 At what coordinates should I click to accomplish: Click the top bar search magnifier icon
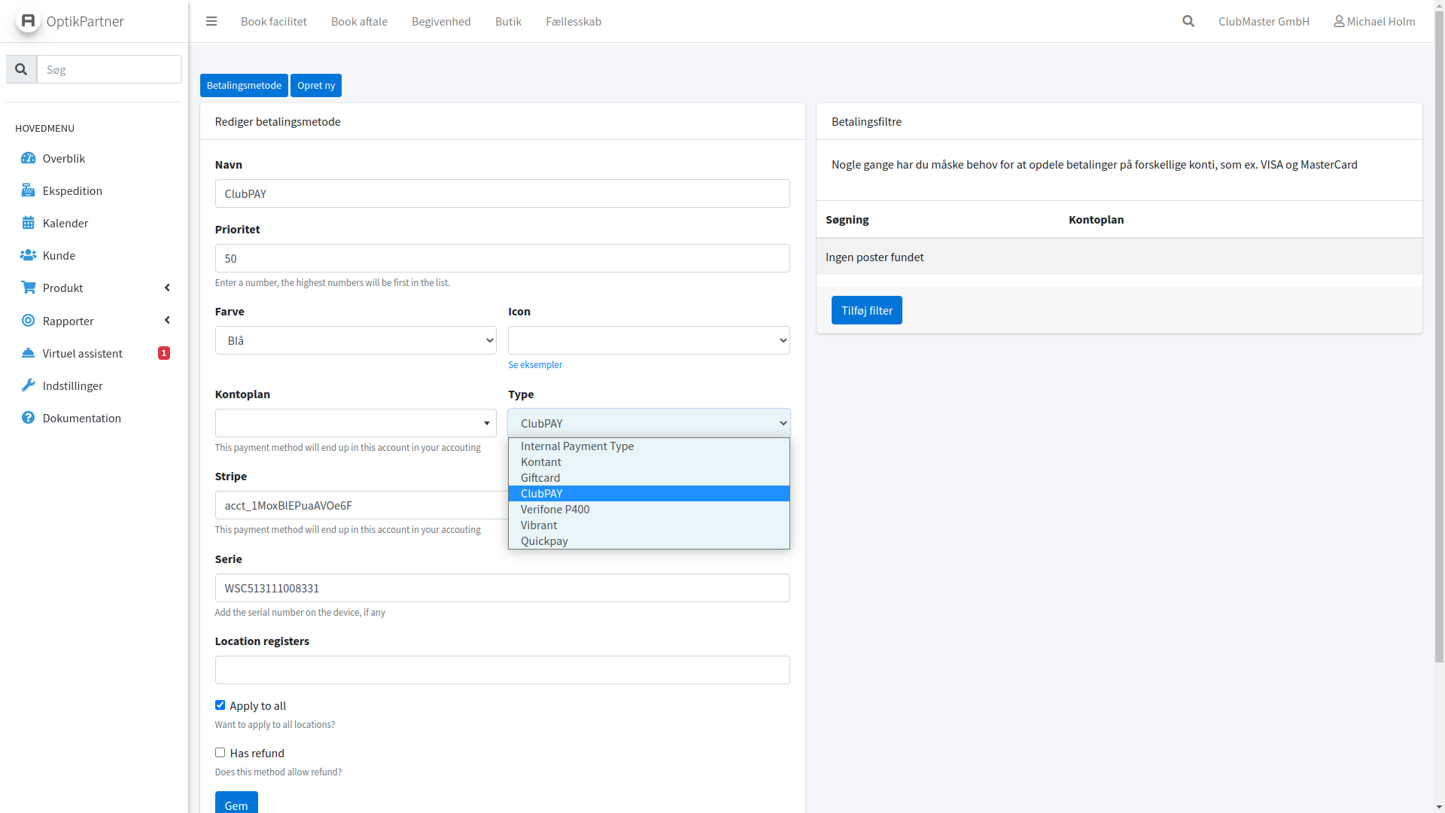click(x=1188, y=21)
